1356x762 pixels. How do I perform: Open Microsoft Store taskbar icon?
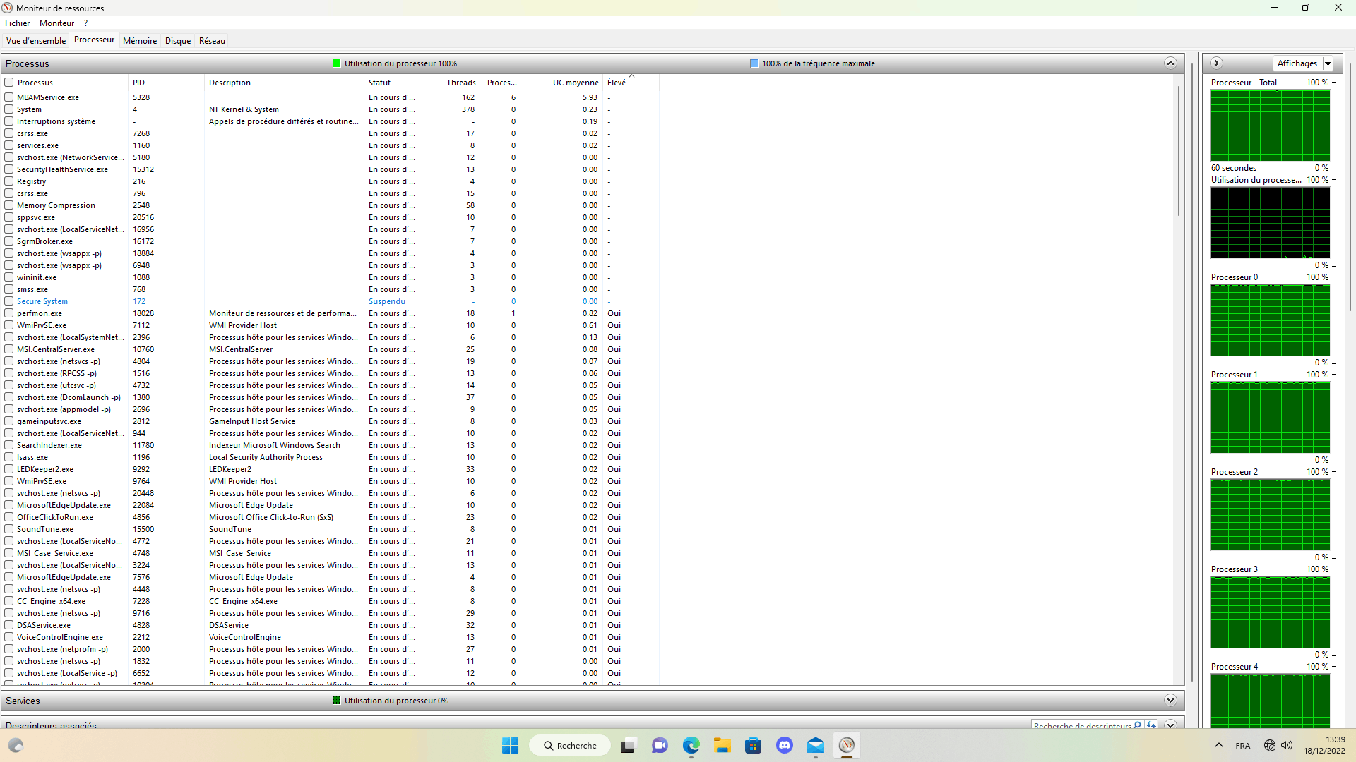tap(753, 745)
